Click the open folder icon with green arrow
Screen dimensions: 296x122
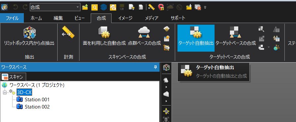click(85, 7)
